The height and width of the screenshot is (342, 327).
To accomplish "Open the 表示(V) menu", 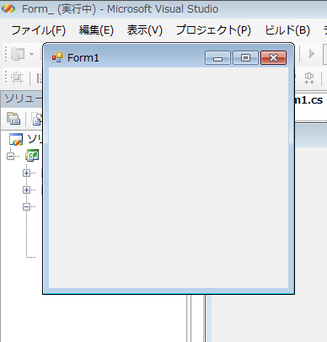I will (x=145, y=30).
